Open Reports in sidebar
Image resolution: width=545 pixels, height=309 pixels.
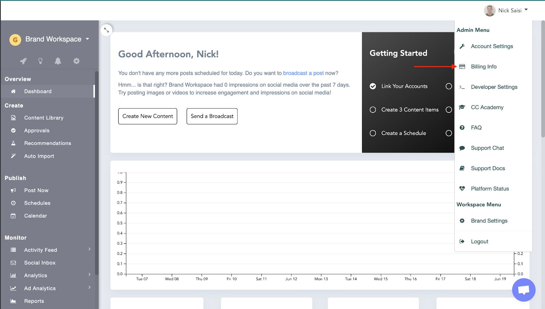click(34, 301)
